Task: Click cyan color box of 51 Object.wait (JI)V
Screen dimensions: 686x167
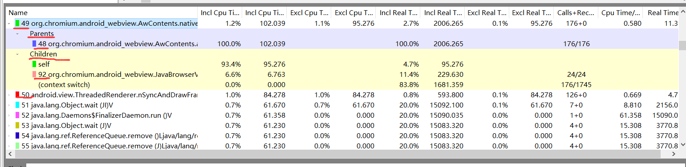Action: click(17, 105)
